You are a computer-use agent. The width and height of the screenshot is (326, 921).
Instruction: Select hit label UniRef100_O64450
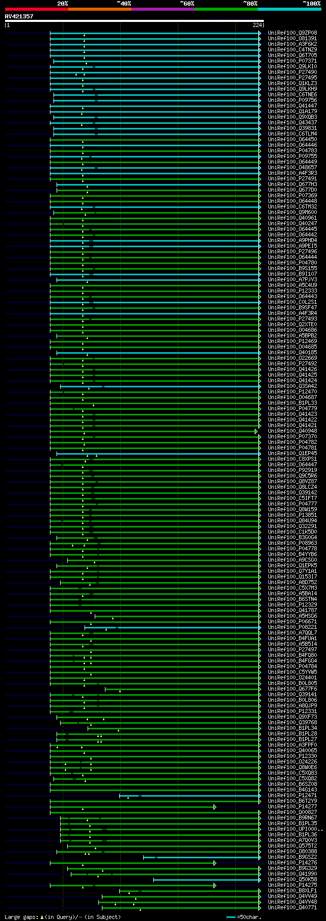[292, 140]
